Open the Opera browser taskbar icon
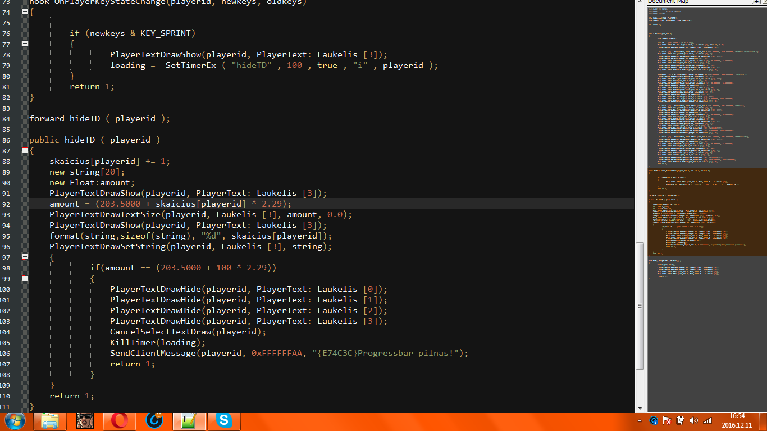767x431 pixels. [x=120, y=421]
